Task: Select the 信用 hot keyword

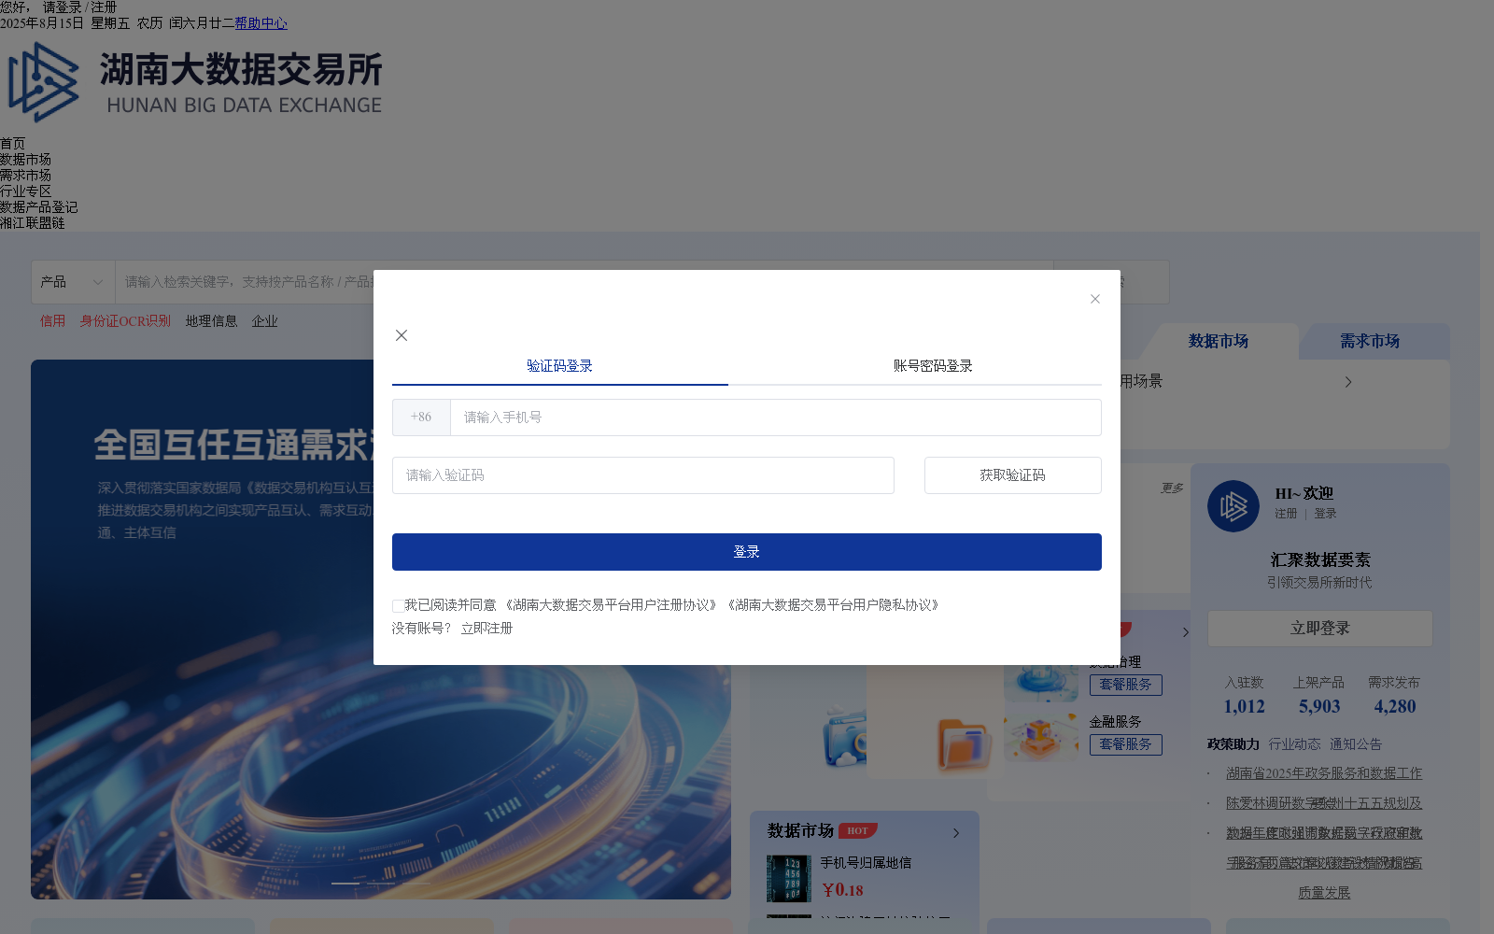Action: [x=52, y=321]
